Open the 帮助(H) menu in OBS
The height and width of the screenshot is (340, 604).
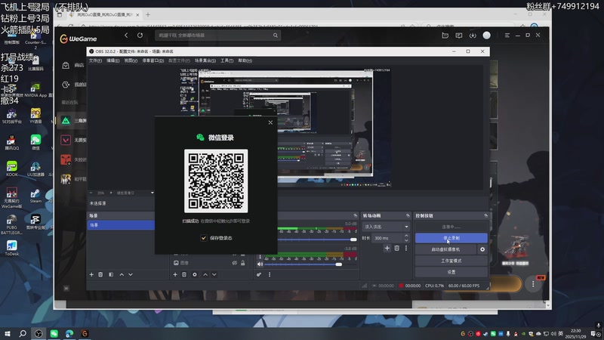[245, 60]
